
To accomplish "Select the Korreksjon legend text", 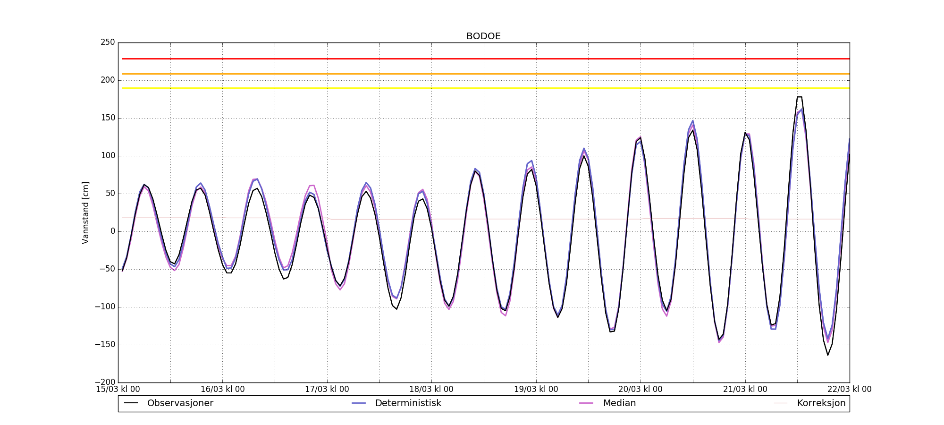I will pyautogui.click(x=821, y=403).
